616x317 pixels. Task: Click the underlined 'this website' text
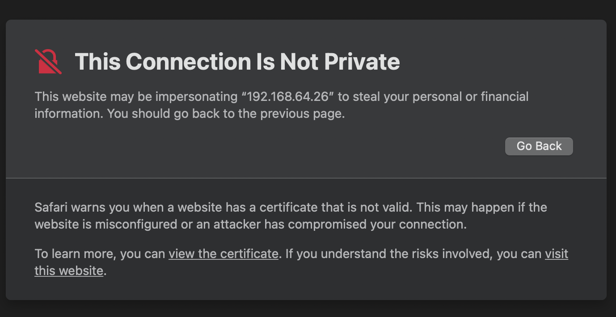pos(69,271)
